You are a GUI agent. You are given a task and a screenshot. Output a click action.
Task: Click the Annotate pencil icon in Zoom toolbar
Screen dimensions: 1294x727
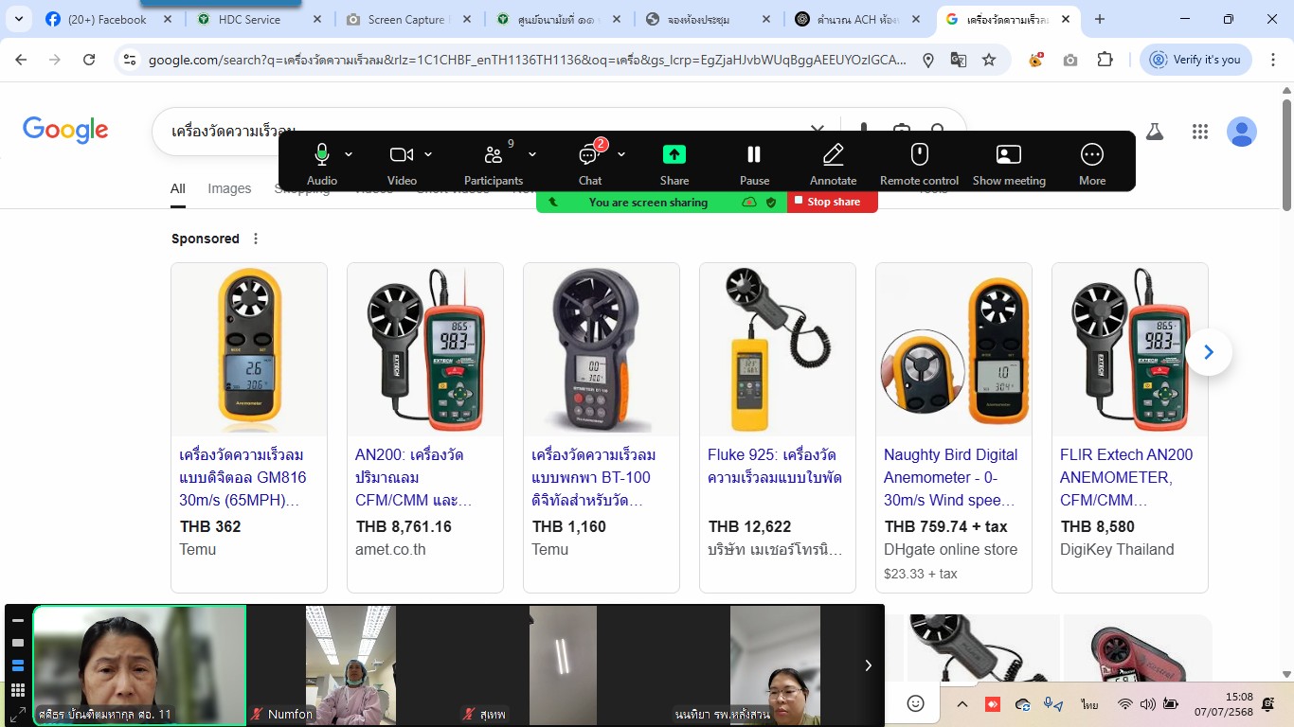[833, 155]
